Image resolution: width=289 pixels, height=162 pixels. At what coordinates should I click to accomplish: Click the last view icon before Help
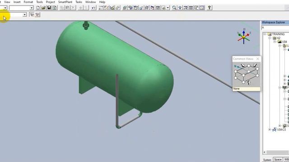click(202, 8)
